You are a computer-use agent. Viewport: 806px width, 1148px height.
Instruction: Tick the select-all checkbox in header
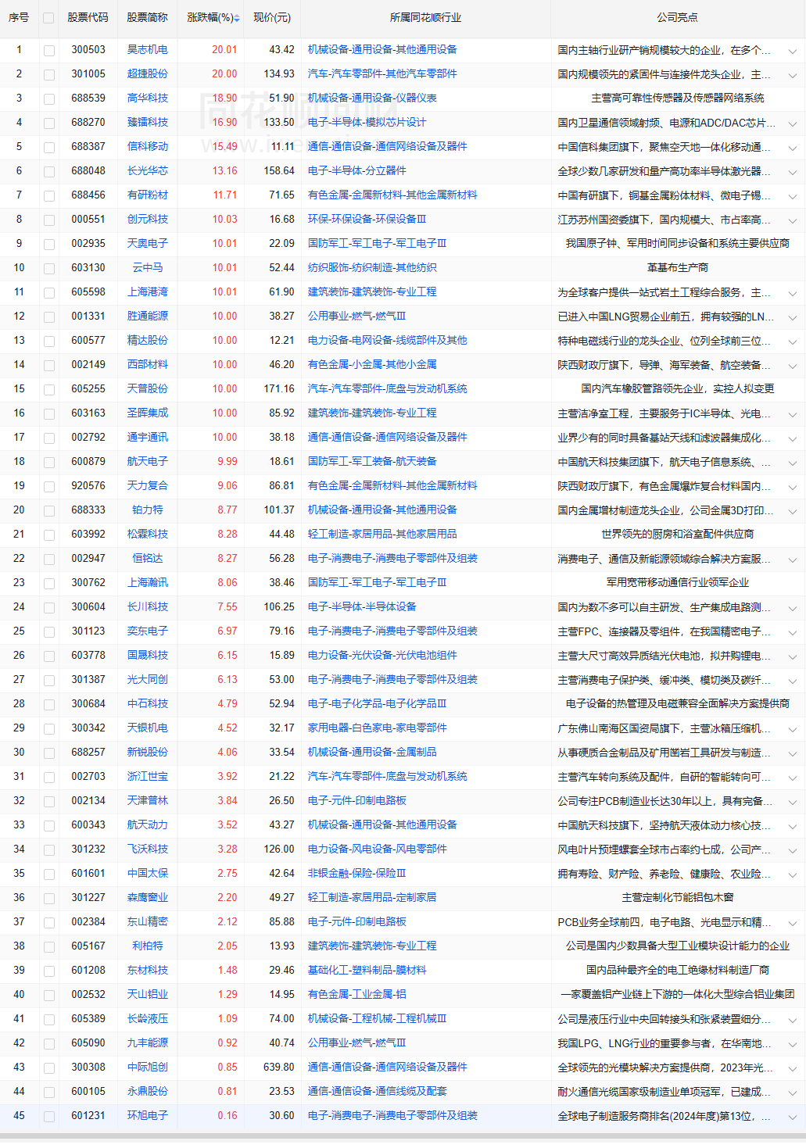[49, 18]
